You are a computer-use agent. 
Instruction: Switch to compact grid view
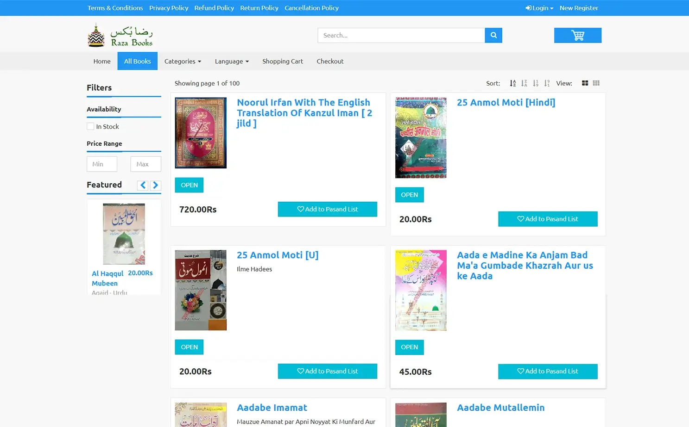pyautogui.click(x=596, y=83)
